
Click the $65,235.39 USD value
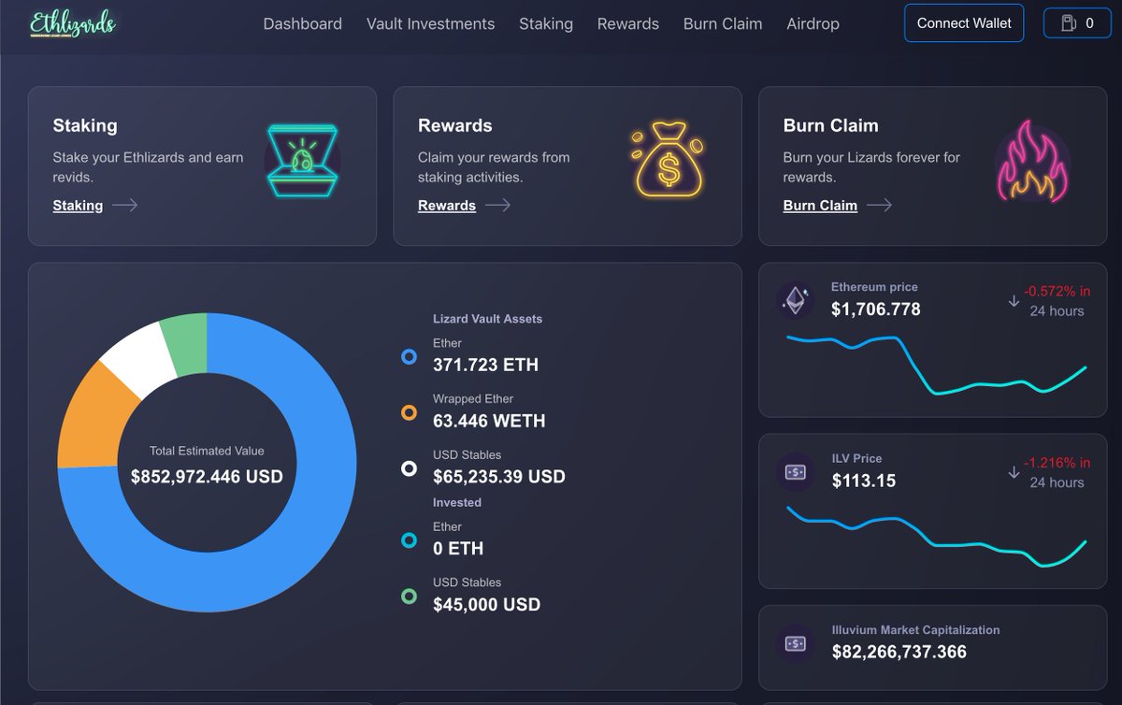499,477
